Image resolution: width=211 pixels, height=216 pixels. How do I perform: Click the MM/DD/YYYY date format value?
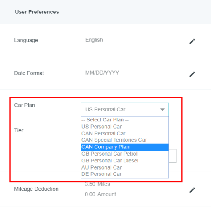102,73
